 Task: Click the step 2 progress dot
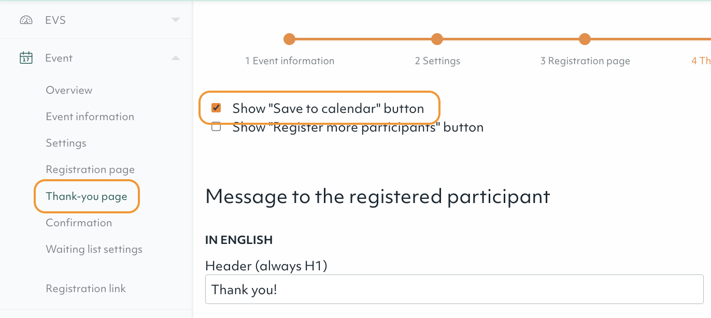437,39
